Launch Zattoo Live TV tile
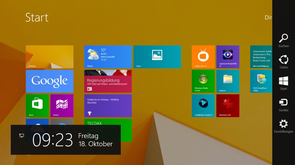295x165 pixels. [203, 57]
